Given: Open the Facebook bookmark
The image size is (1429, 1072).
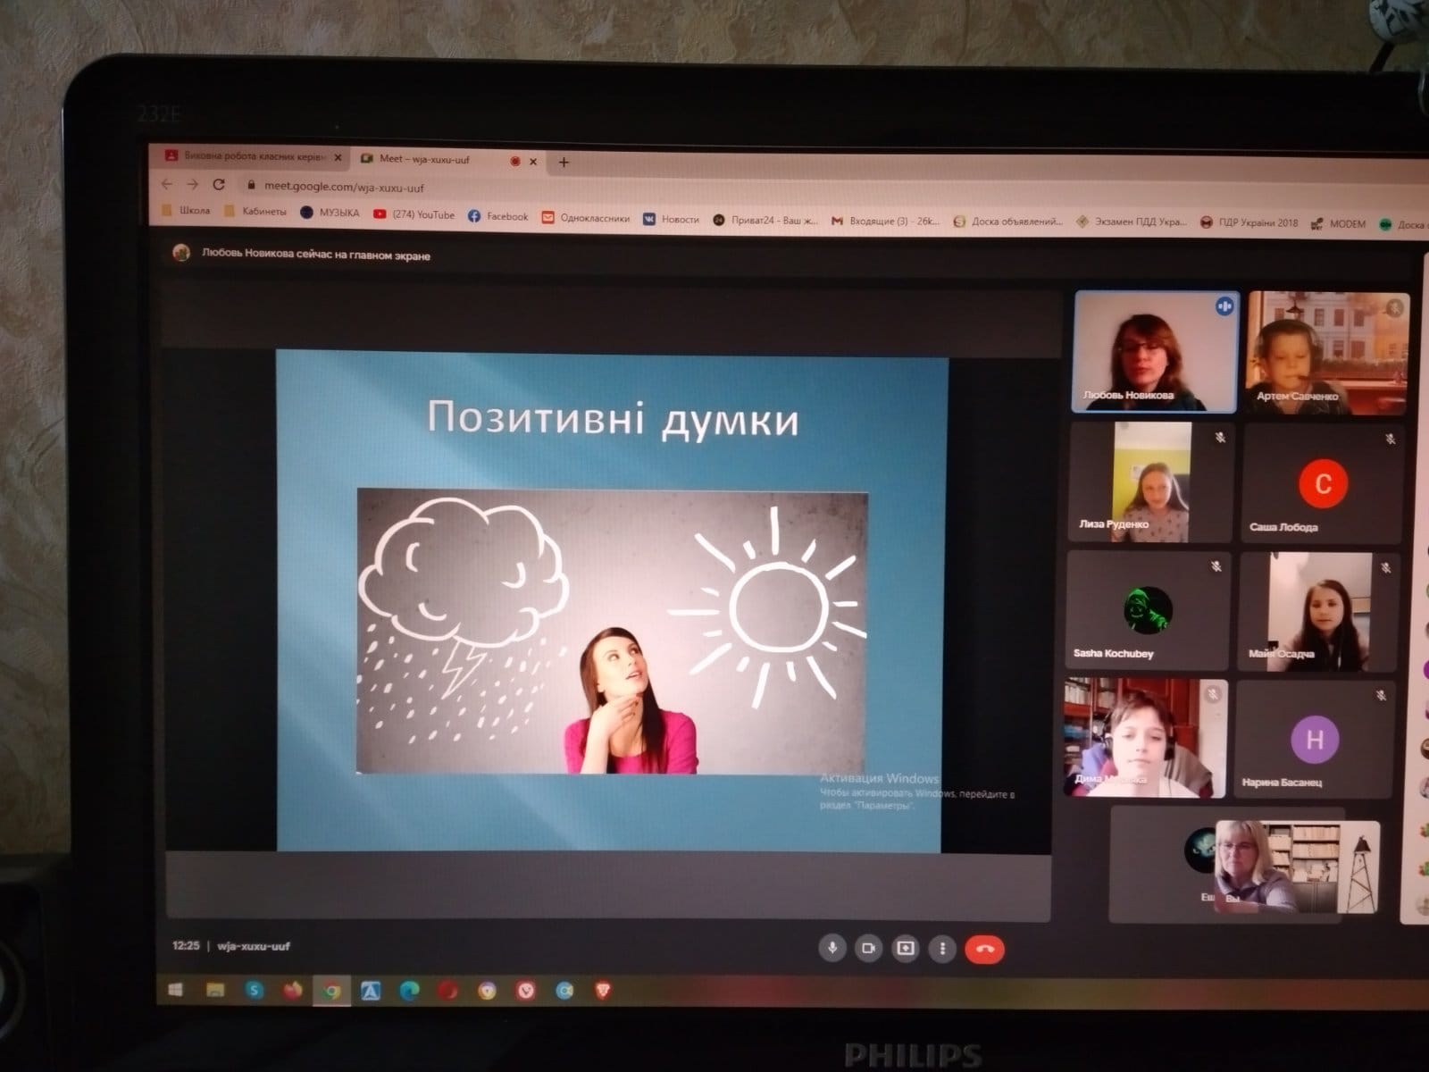Looking at the screenshot, I should tap(498, 216).
